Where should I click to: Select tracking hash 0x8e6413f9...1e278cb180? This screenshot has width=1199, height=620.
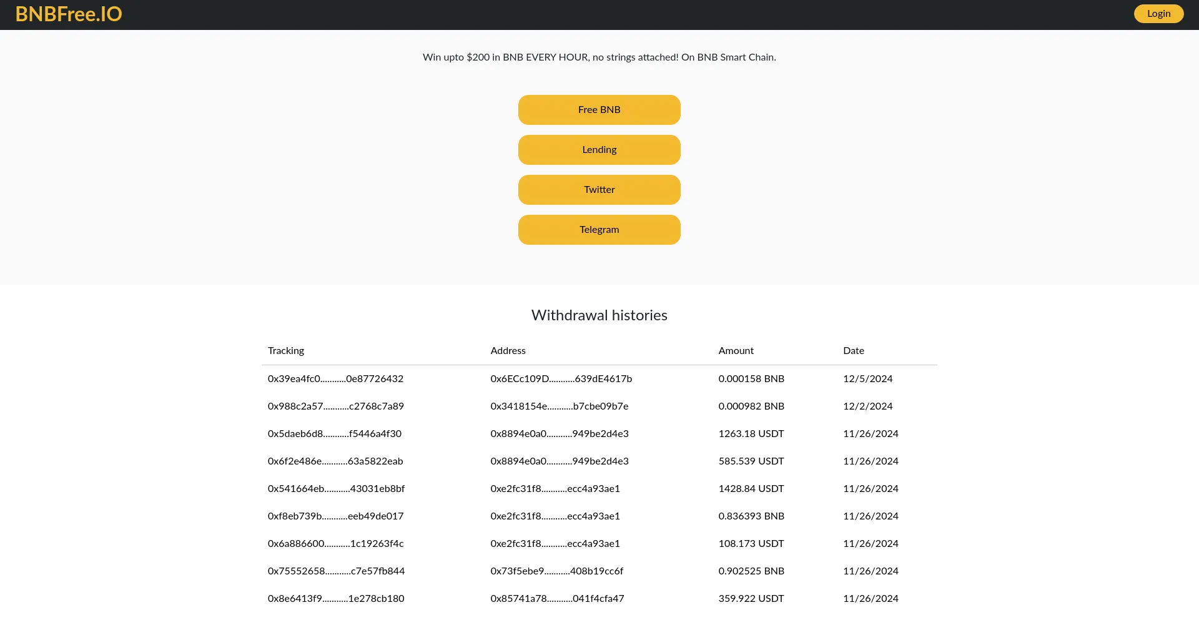336,599
